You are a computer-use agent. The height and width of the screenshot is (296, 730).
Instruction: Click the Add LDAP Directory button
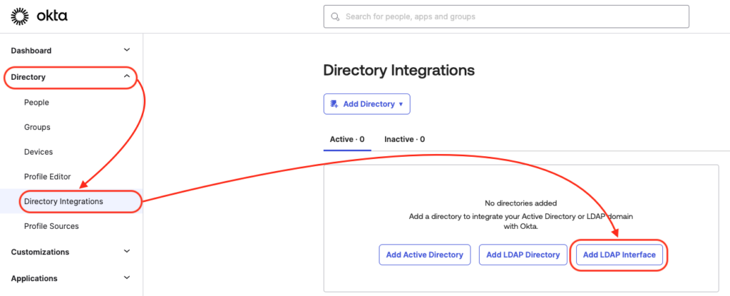coord(523,255)
